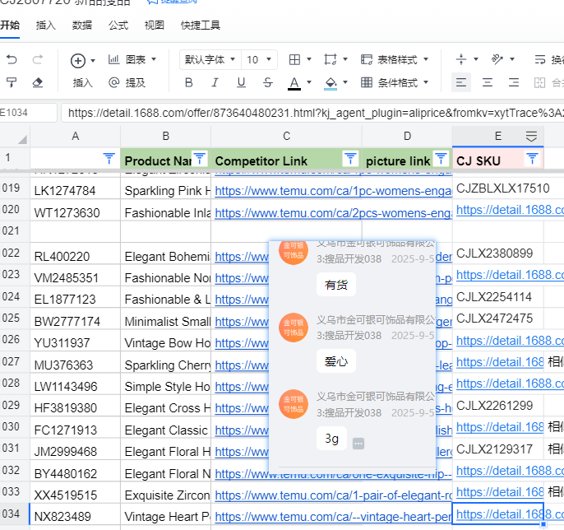Image resolution: width=564 pixels, height=530 pixels.
Task: Click the cell reference name box
Action: point(27,113)
